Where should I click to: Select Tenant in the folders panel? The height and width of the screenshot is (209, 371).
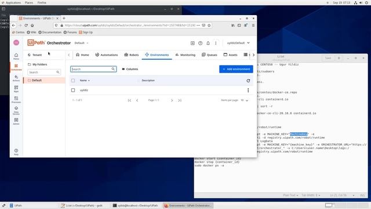pos(35,55)
